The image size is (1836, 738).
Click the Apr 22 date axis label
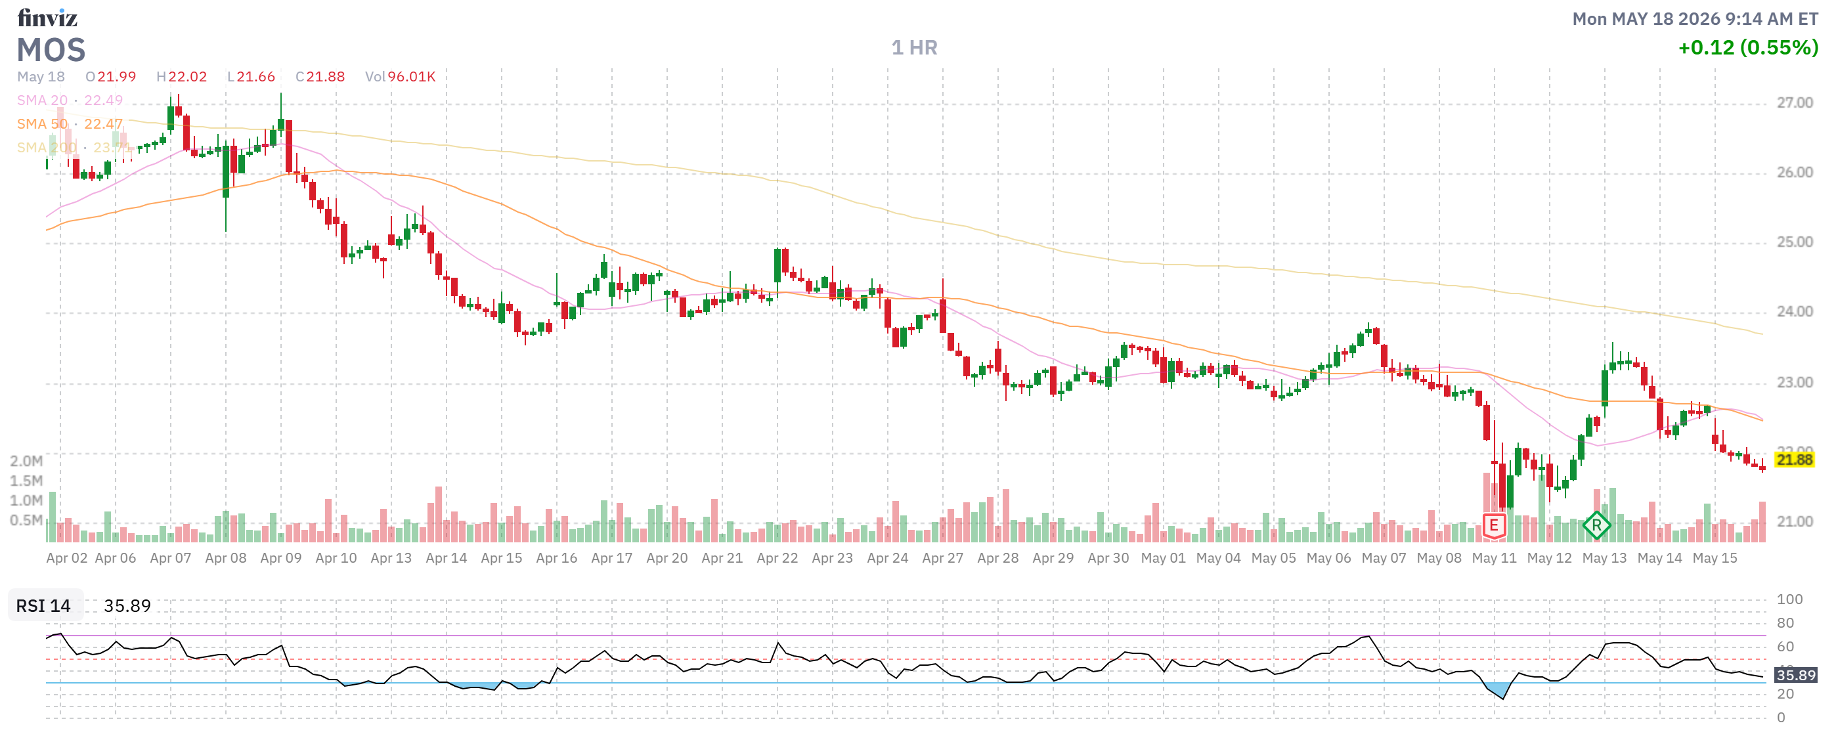(x=777, y=558)
